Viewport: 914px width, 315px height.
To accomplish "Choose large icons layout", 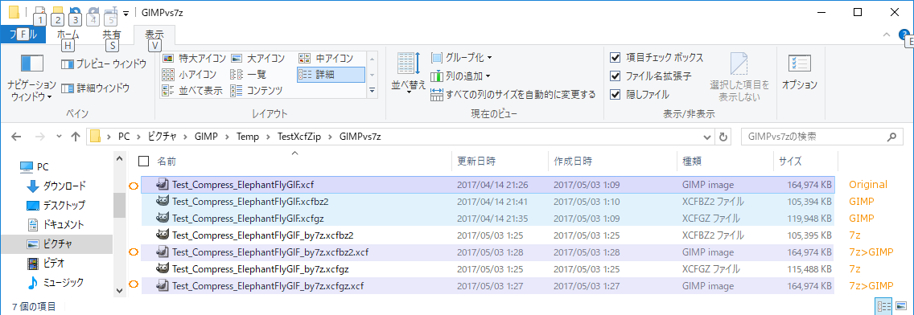I will point(257,58).
